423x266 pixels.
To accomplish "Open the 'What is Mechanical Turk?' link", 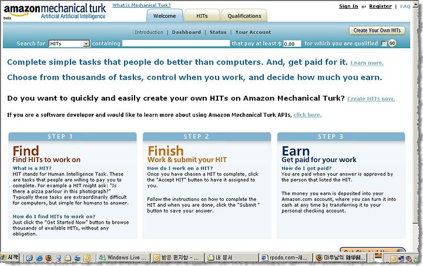I will 142,5.
